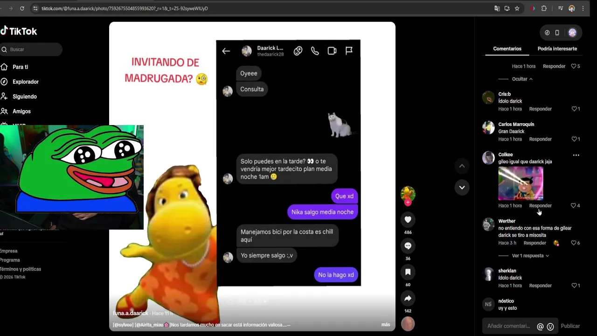Open the image attached to Colkee's comment
This screenshot has width=597, height=336.
[521, 183]
